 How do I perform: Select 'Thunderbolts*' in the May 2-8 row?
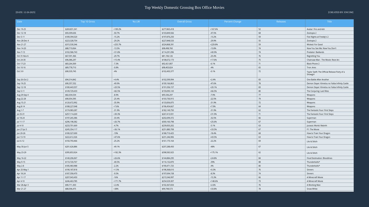pos(329,166)
